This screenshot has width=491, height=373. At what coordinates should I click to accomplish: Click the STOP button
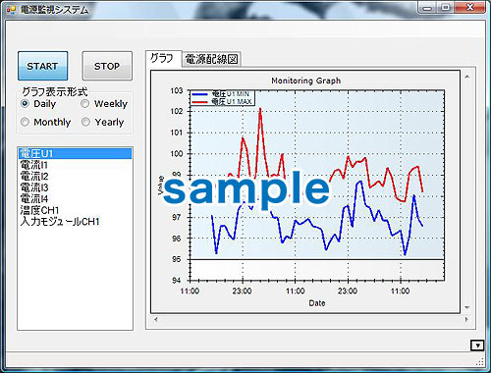pos(107,66)
